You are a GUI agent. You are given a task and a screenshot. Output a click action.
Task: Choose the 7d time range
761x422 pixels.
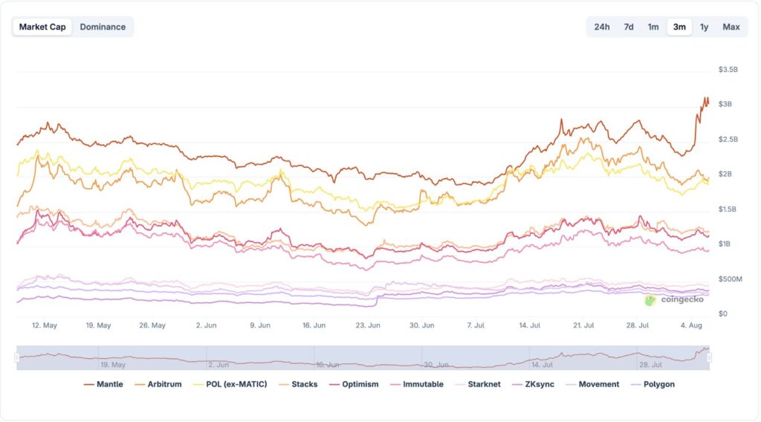629,27
